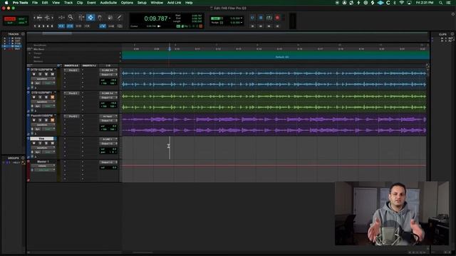Click the loop transport icon beside Record
Viewport: 456px width, 256px height.
[x=269, y=18]
